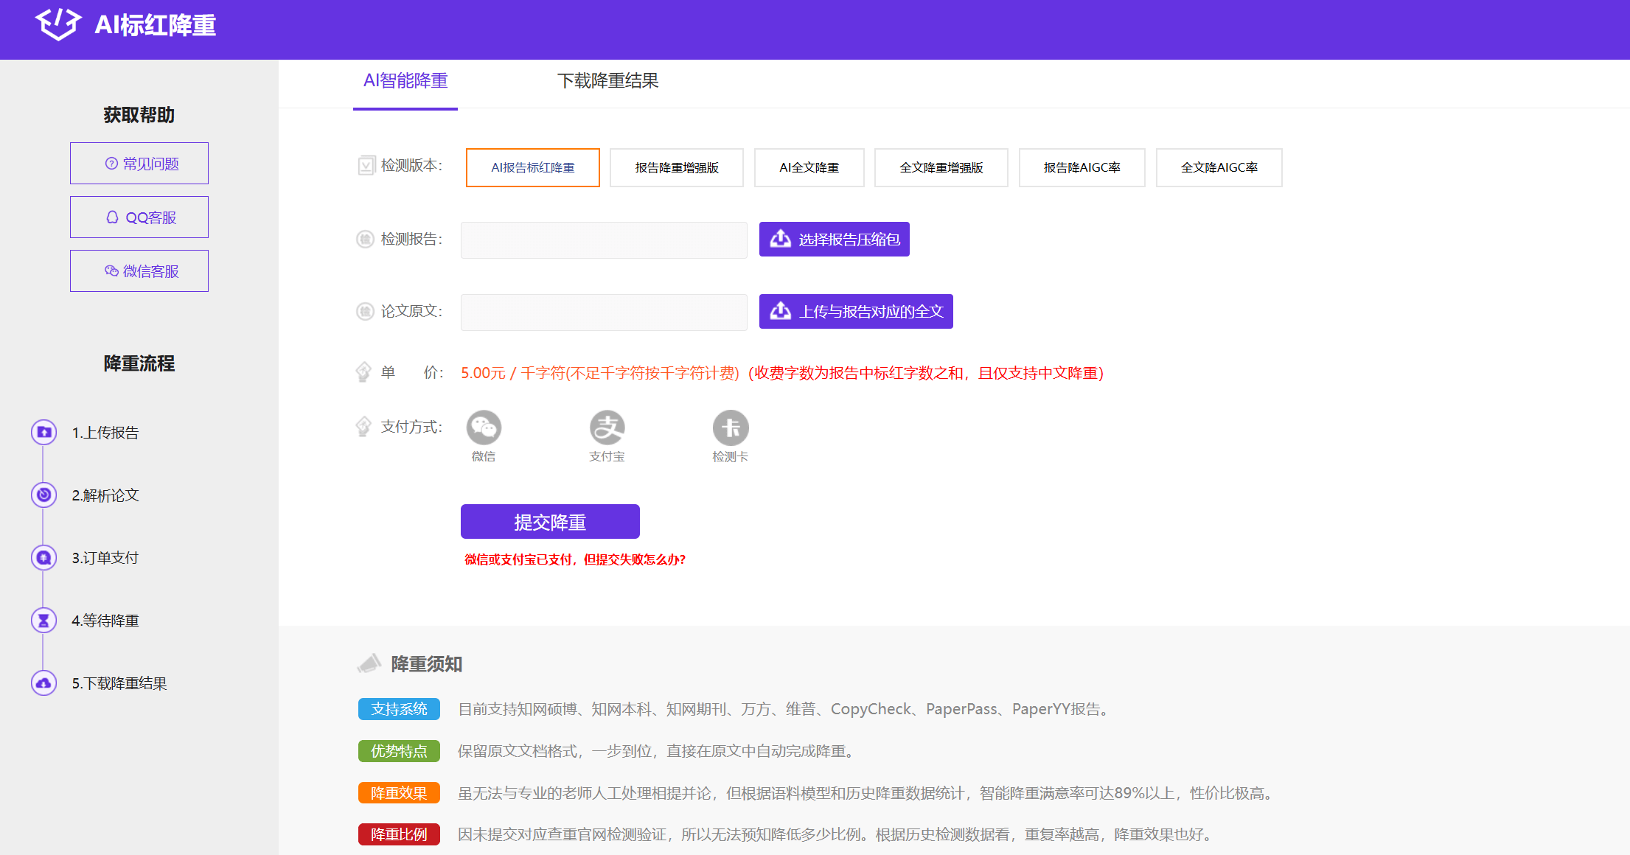Screen dimensions: 1630x855
Task: Click the 5.下载降重结果 step icon
Action: coord(44,683)
